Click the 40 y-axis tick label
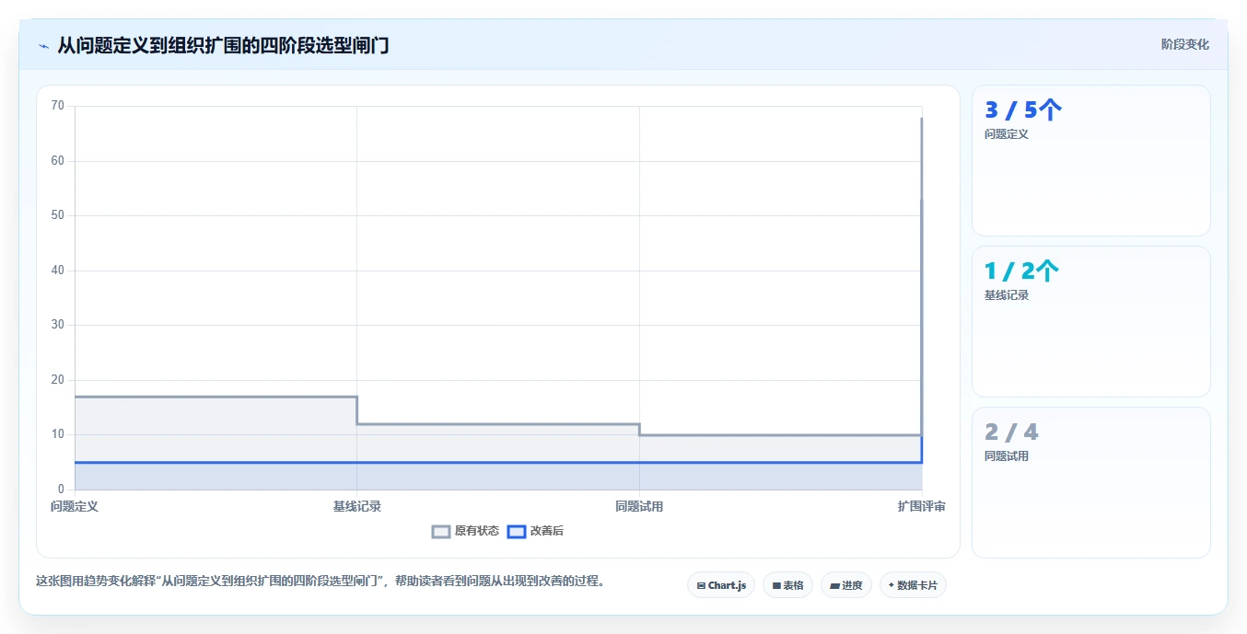 click(x=58, y=271)
